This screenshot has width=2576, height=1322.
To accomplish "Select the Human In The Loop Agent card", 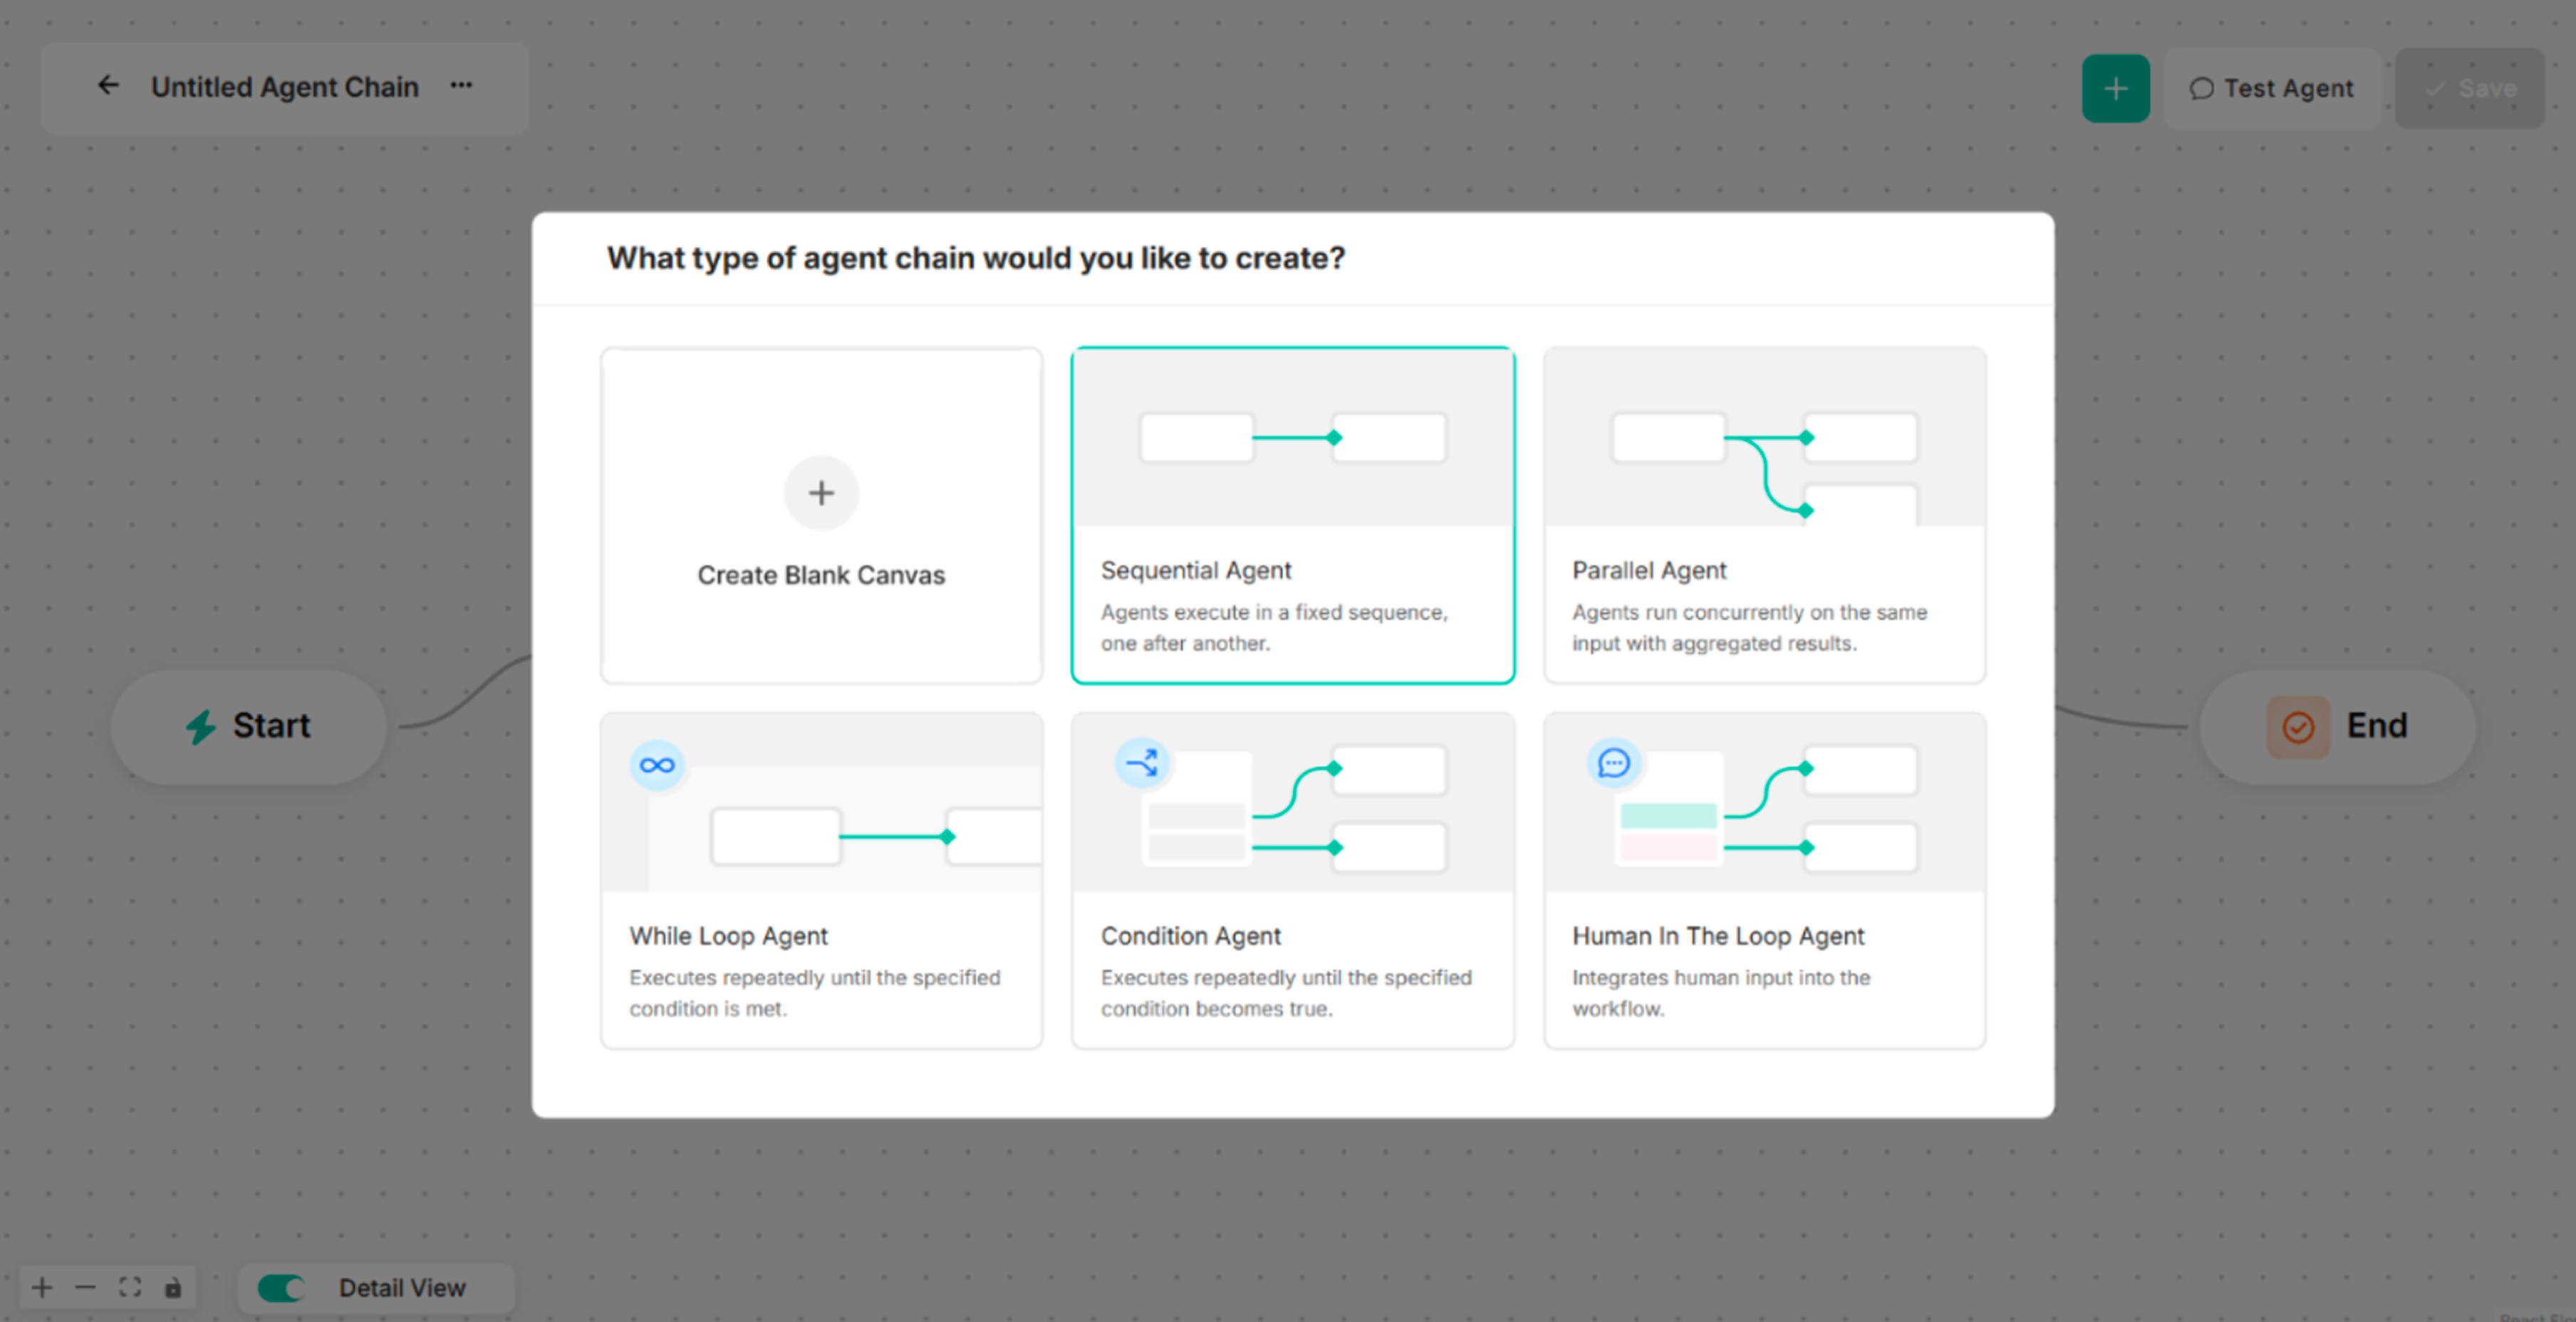I will pos(1763,880).
